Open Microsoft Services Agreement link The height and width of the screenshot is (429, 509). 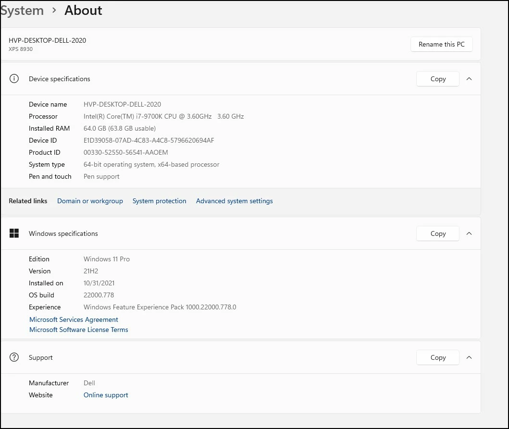(x=74, y=319)
